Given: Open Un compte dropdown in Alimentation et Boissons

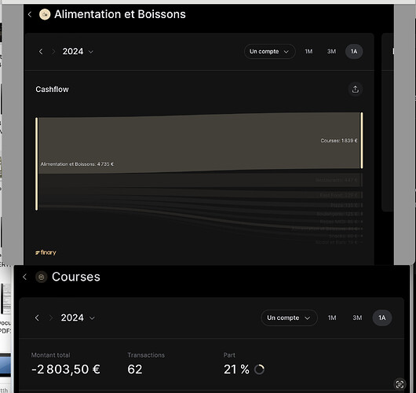Looking at the screenshot, I should (x=269, y=52).
